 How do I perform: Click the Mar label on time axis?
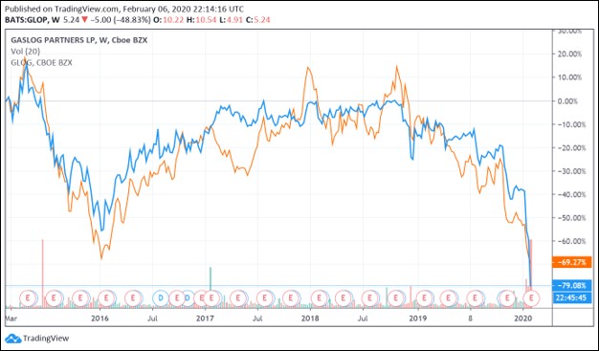[x=11, y=318]
